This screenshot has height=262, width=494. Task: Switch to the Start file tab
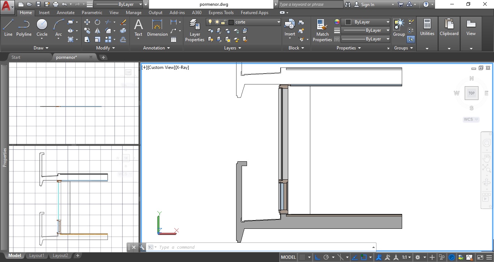tap(16, 57)
